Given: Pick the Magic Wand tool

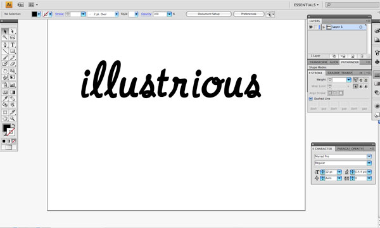Looking at the screenshot, I should 5,37.
